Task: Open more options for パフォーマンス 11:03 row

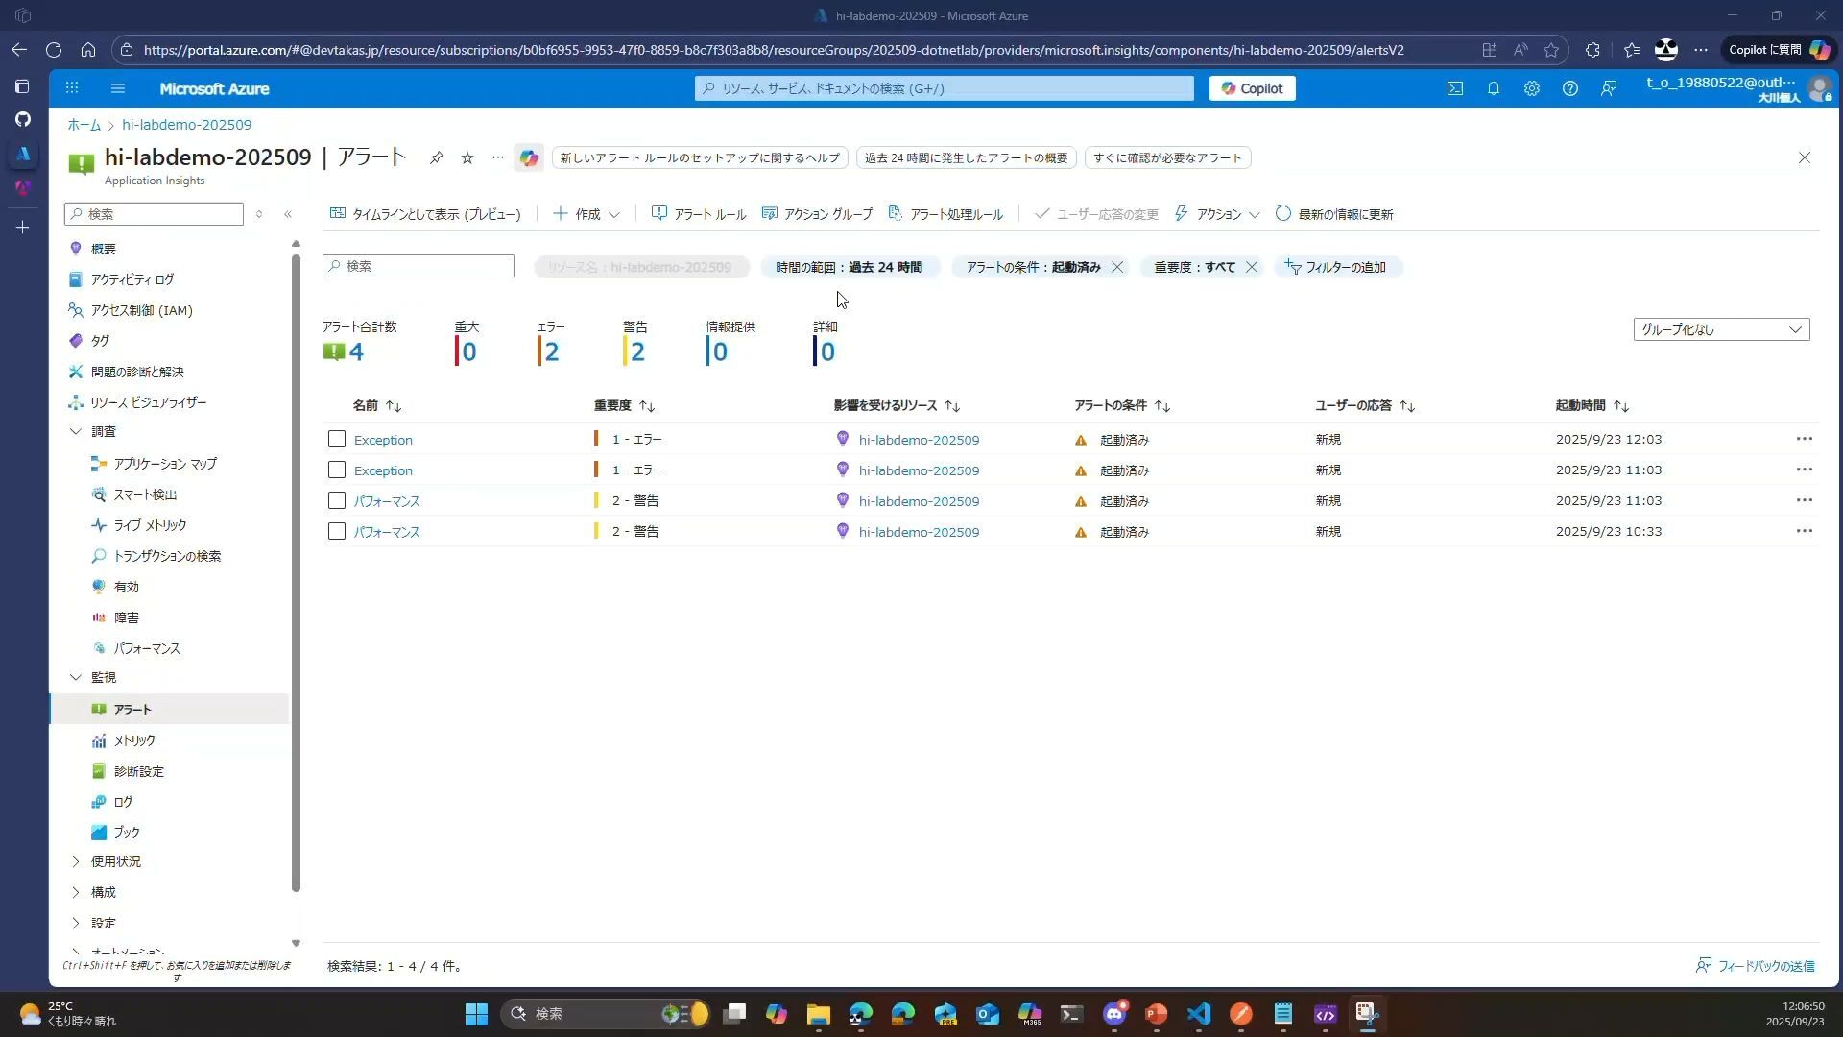Action: click(1805, 500)
